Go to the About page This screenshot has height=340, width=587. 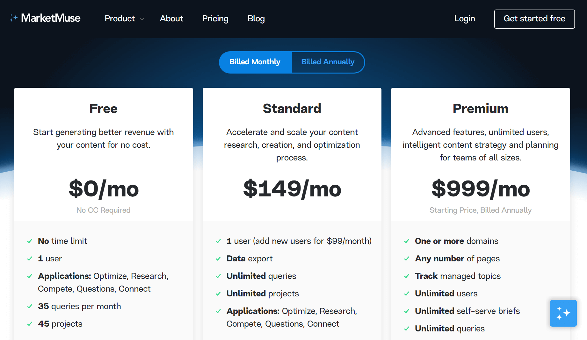[x=171, y=18]
